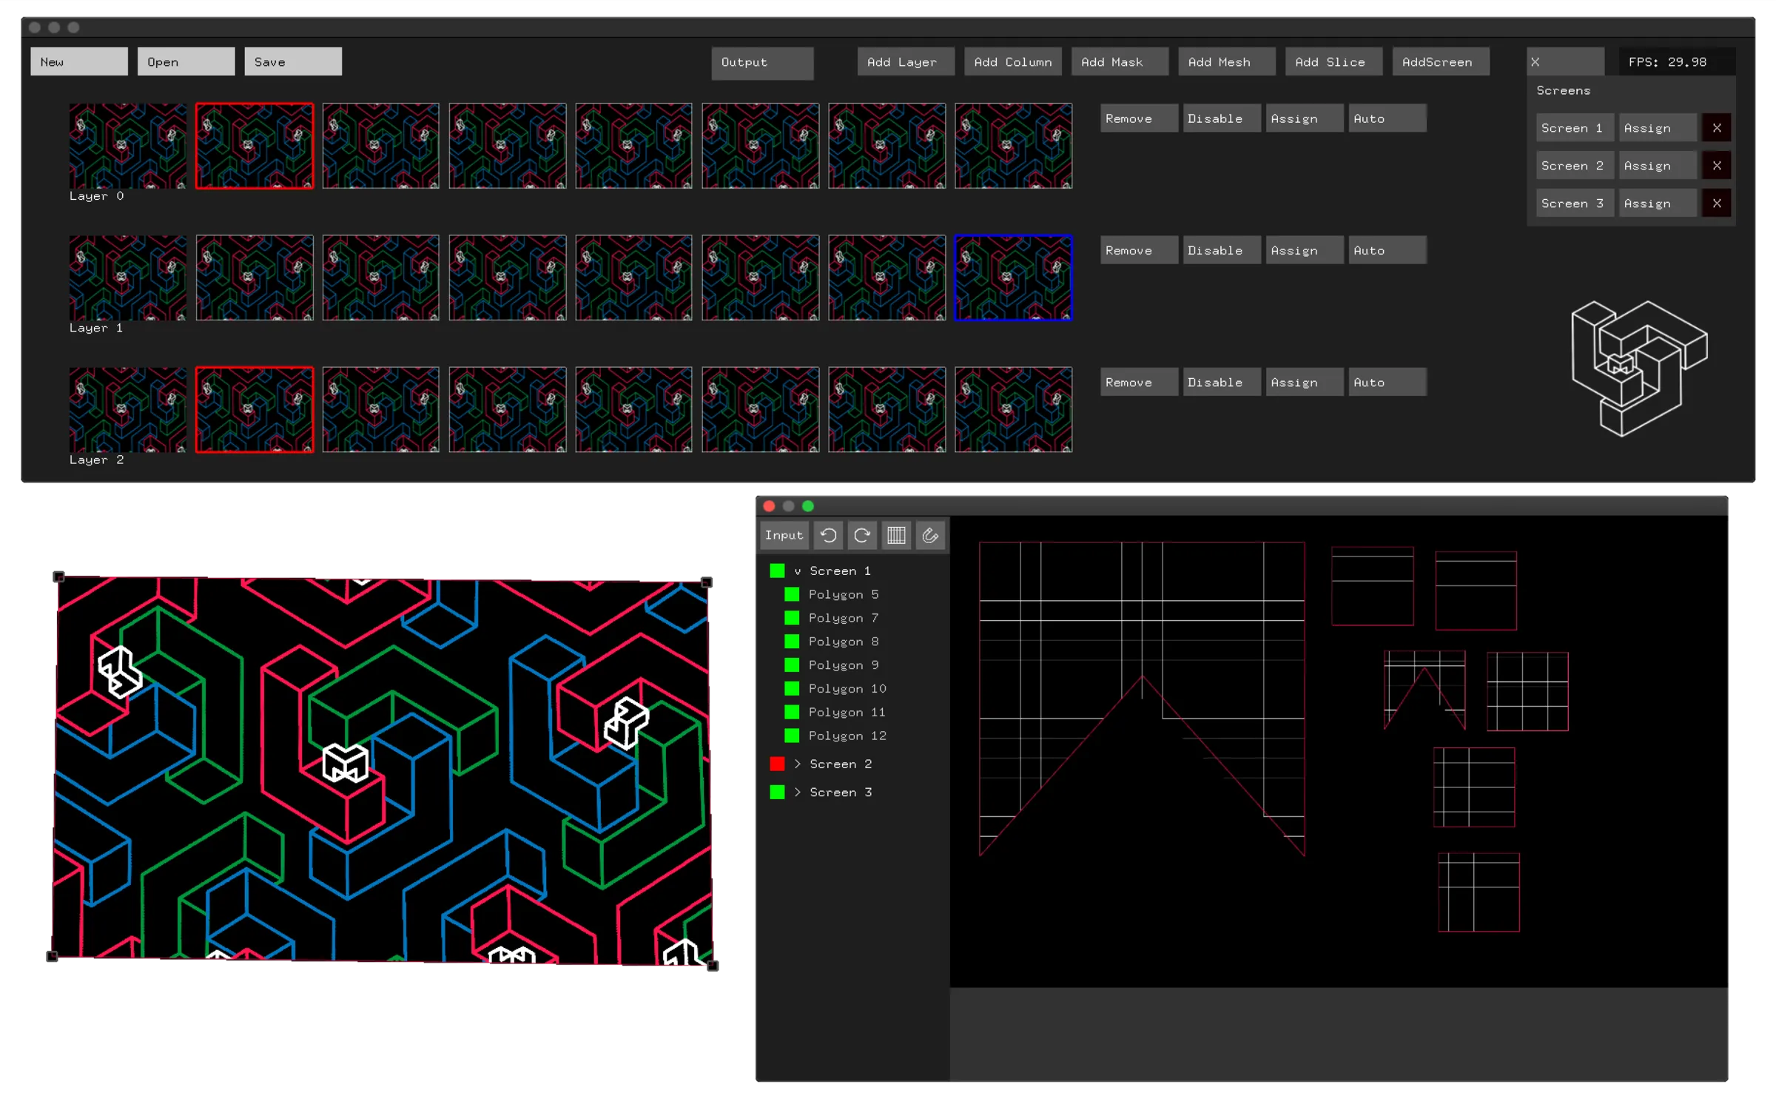This screenshot has height=1110, width=1776.
Task: Click the redo arrow icon in the mapping toolbar
Action: click(862, 535)
